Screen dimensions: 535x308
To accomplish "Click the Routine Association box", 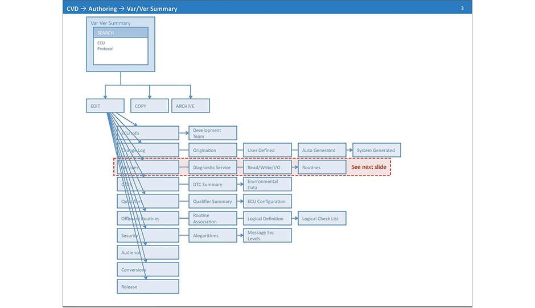I will pyautogui.click(x=212, y=218).
